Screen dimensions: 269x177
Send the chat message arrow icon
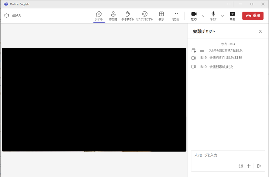point(259,166)
